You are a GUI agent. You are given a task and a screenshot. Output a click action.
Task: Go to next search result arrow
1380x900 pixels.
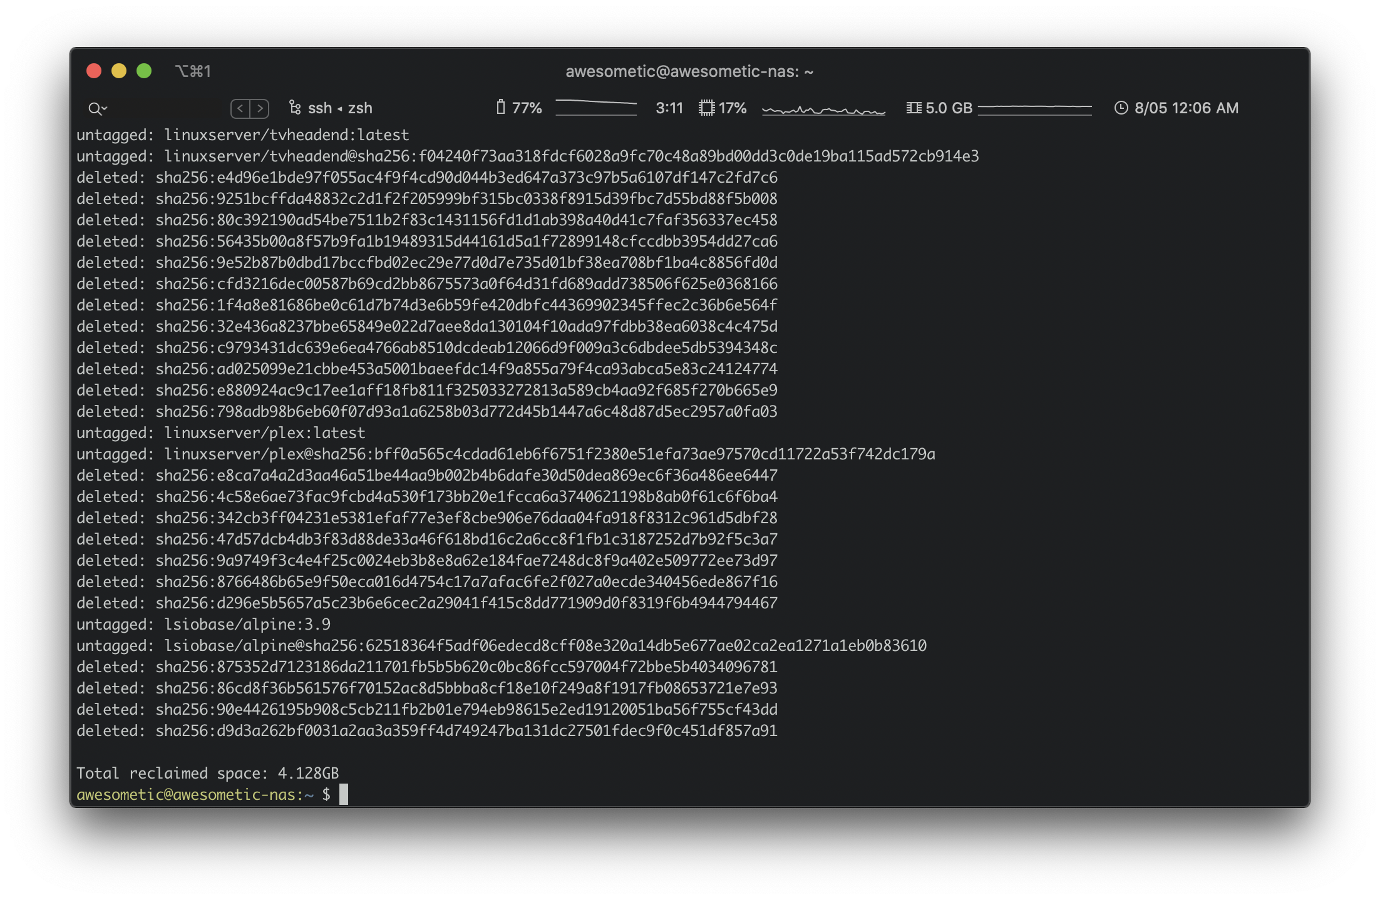pyautogui.click(x=260, y=108)
